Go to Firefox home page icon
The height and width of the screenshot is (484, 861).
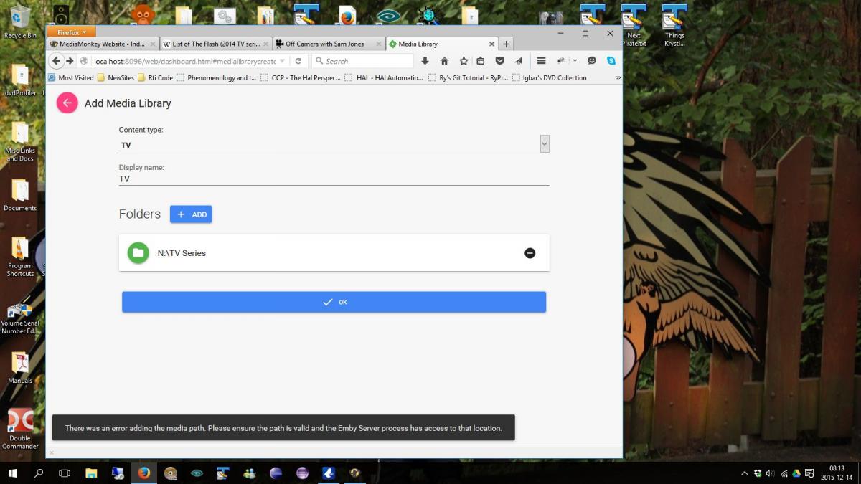click(x=444, y=61)
